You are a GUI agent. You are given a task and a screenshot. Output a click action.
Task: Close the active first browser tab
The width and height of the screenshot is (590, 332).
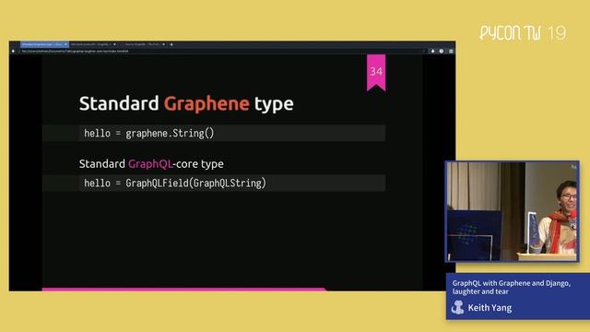[x=65, y=44]
